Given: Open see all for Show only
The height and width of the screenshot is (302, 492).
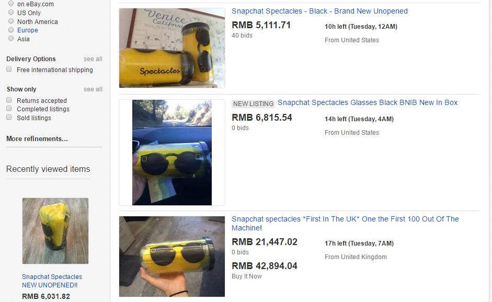Looking at the screenshot, I should [x=93, y=89].
